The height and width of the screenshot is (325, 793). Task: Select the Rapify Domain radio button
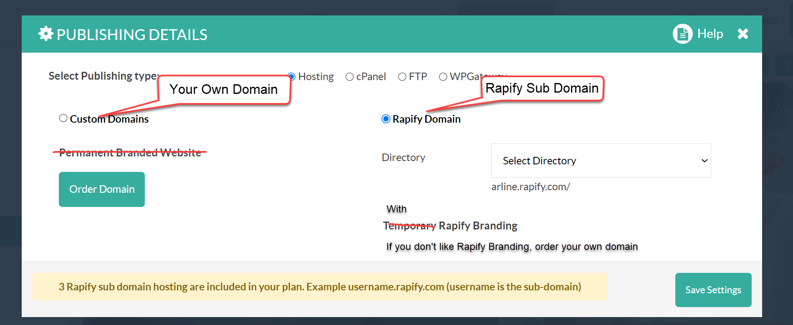pos(386,119)
